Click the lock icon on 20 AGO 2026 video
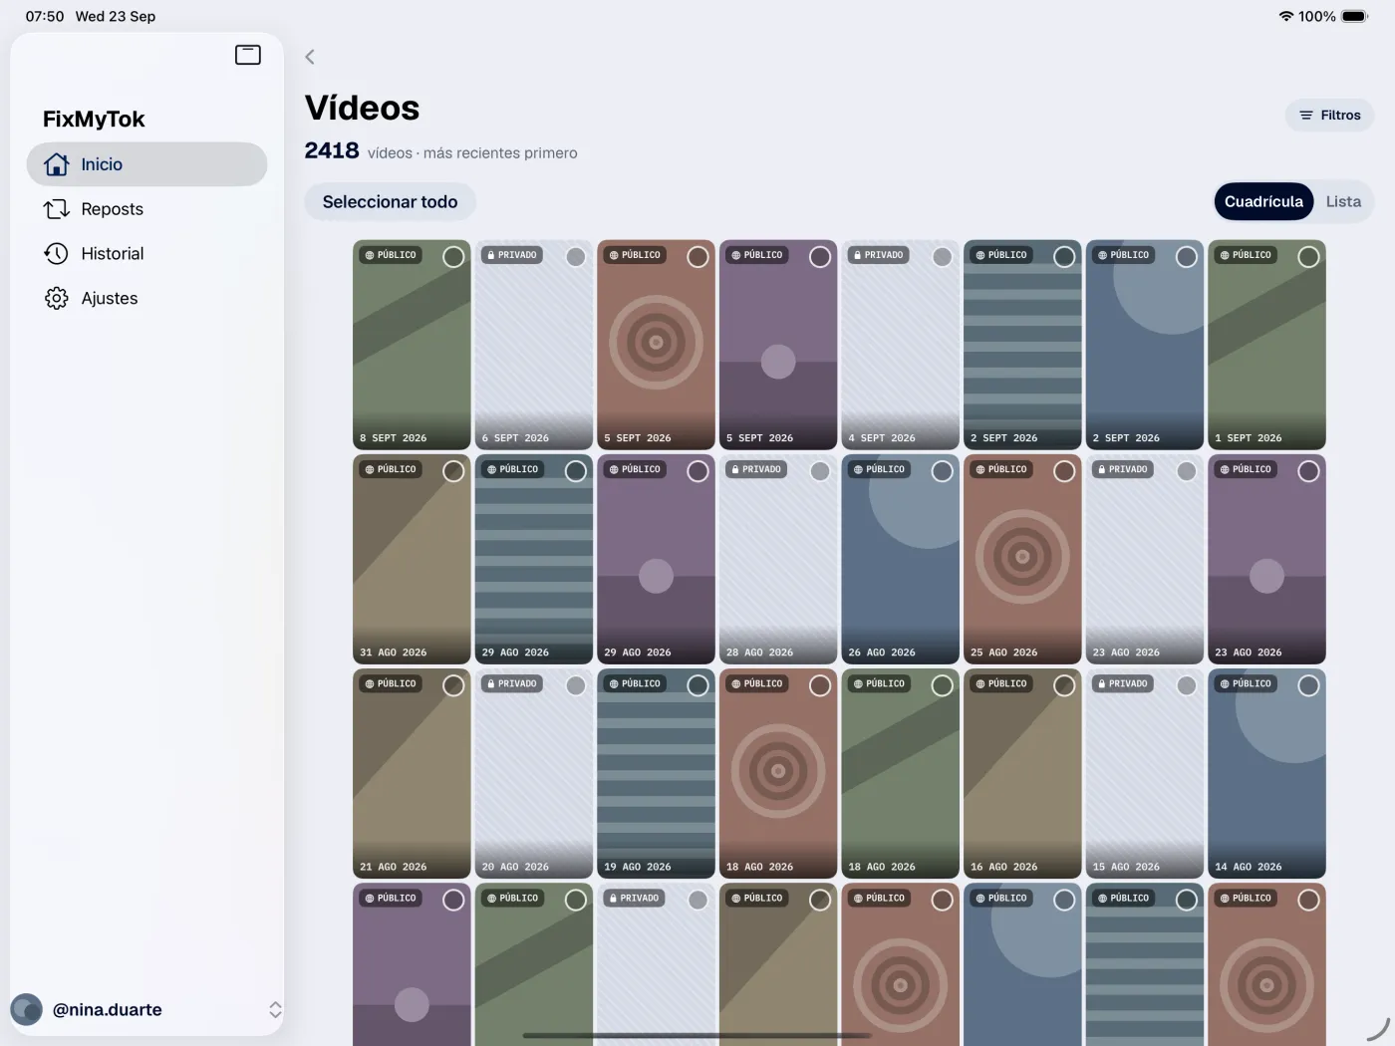The height and width of the screenshot is (1046, 1395). pos(491,683)
